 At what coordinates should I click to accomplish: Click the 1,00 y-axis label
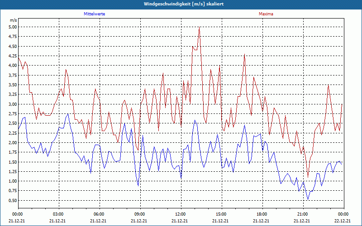(x=13, y=181)
